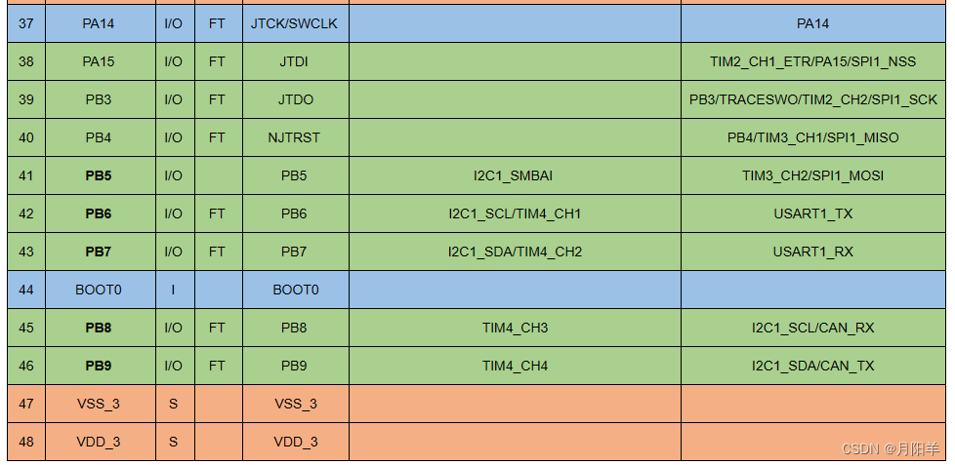The image size is (955, 465).
Task: Select pin number 48 cell
Action: tap(26, 442)
